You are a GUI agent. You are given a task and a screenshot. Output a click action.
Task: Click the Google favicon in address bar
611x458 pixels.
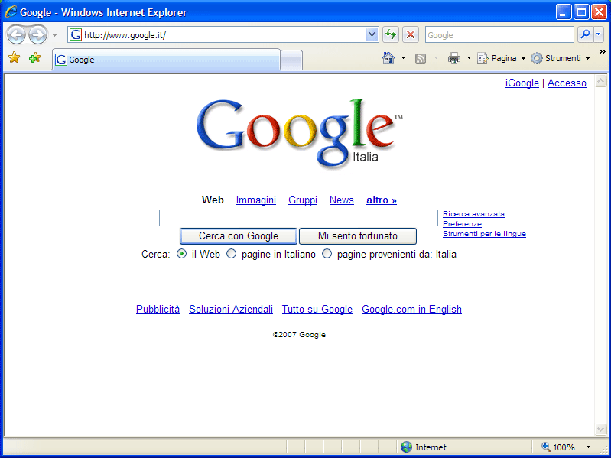[76, 34]
